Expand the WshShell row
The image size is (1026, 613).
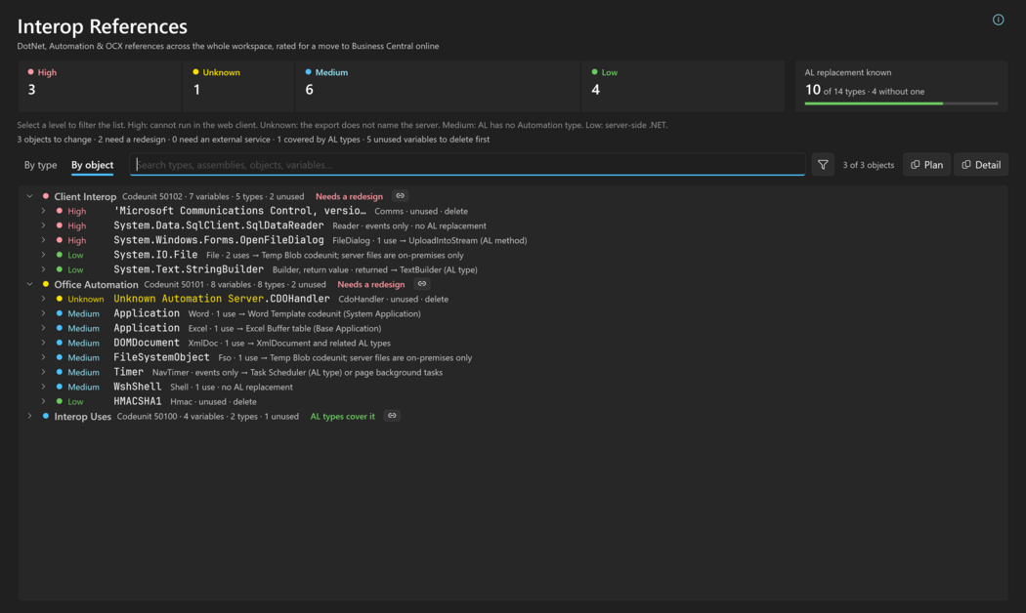43,387
